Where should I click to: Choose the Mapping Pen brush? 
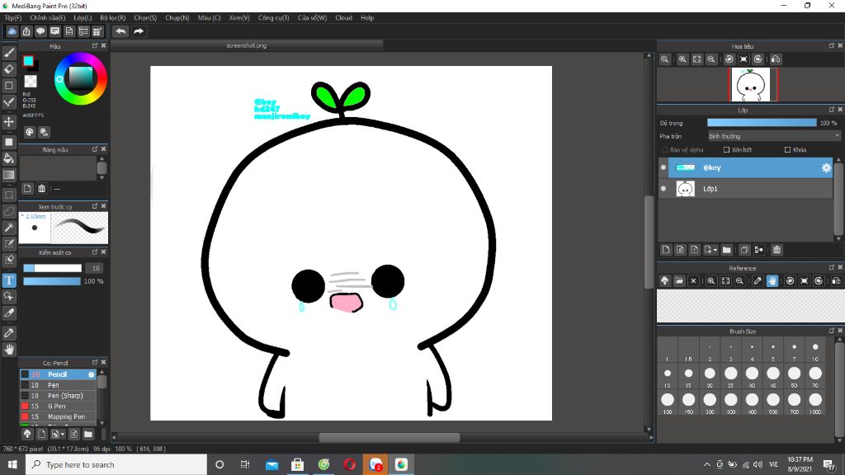click(x=66, y=416)
